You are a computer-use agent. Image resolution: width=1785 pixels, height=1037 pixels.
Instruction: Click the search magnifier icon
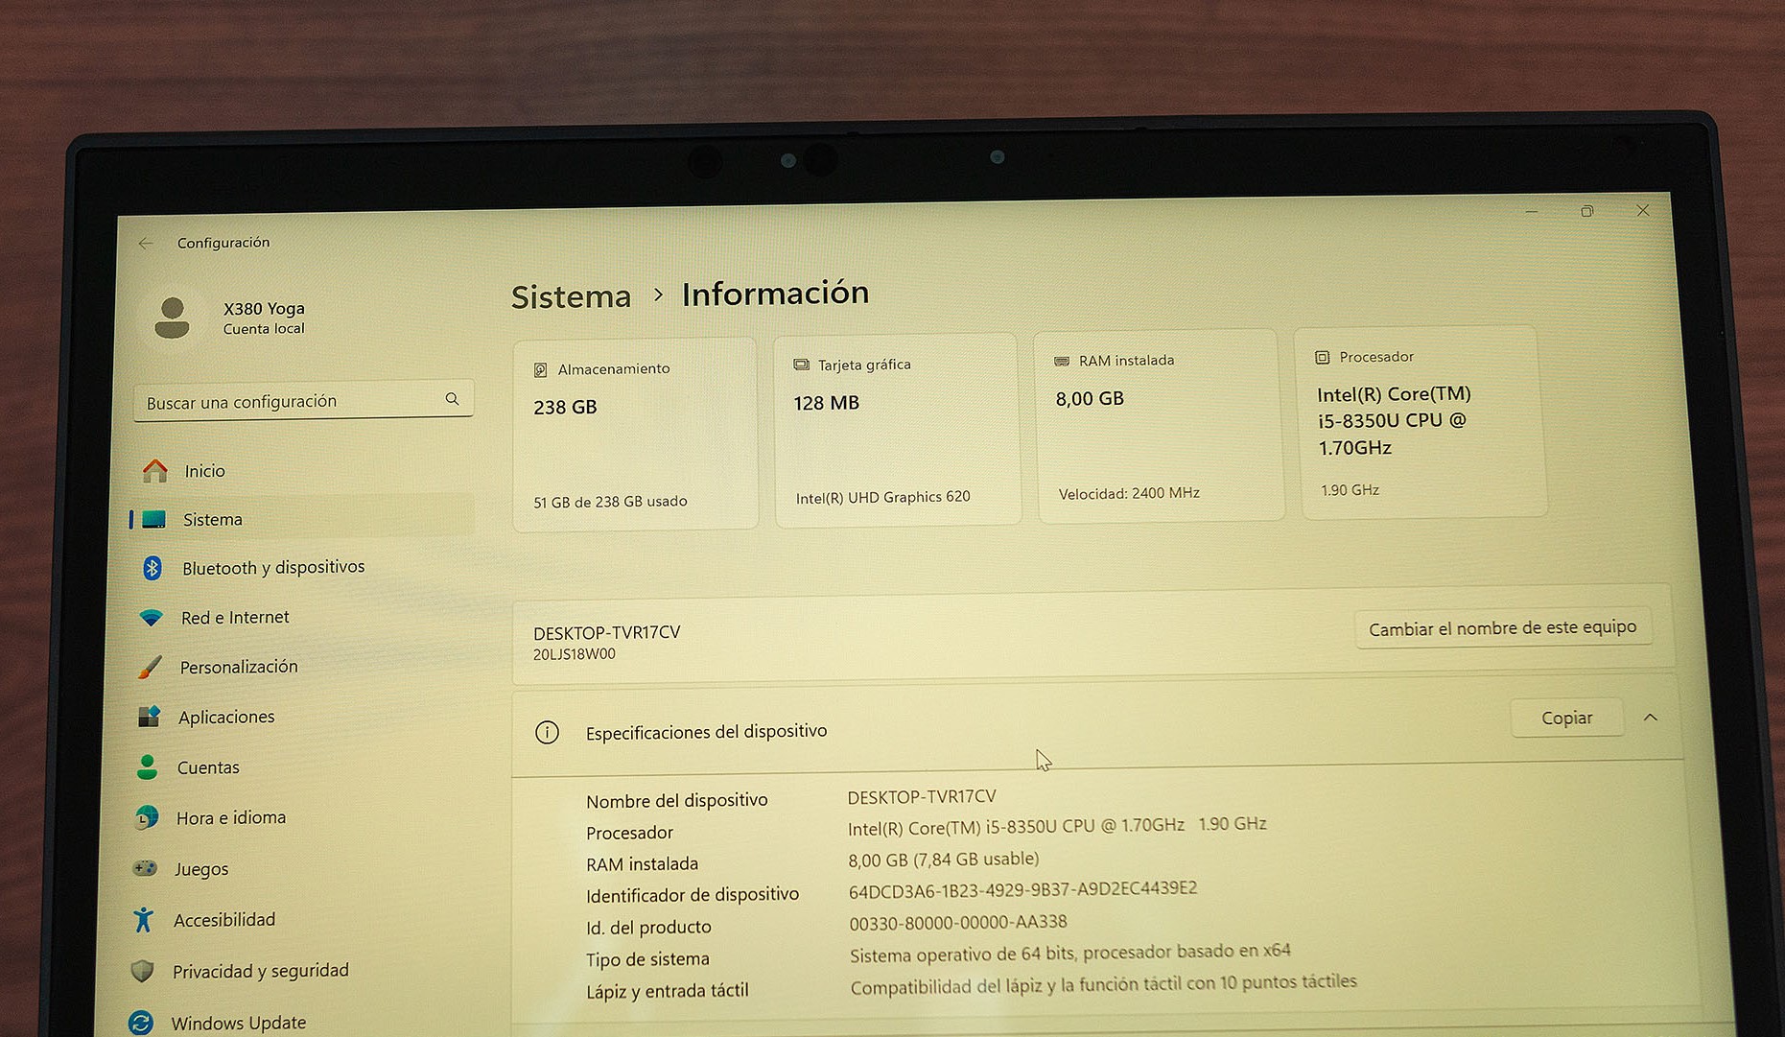(x=452, y=399)
